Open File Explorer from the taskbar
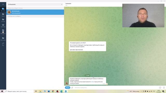 coord(40,91)
